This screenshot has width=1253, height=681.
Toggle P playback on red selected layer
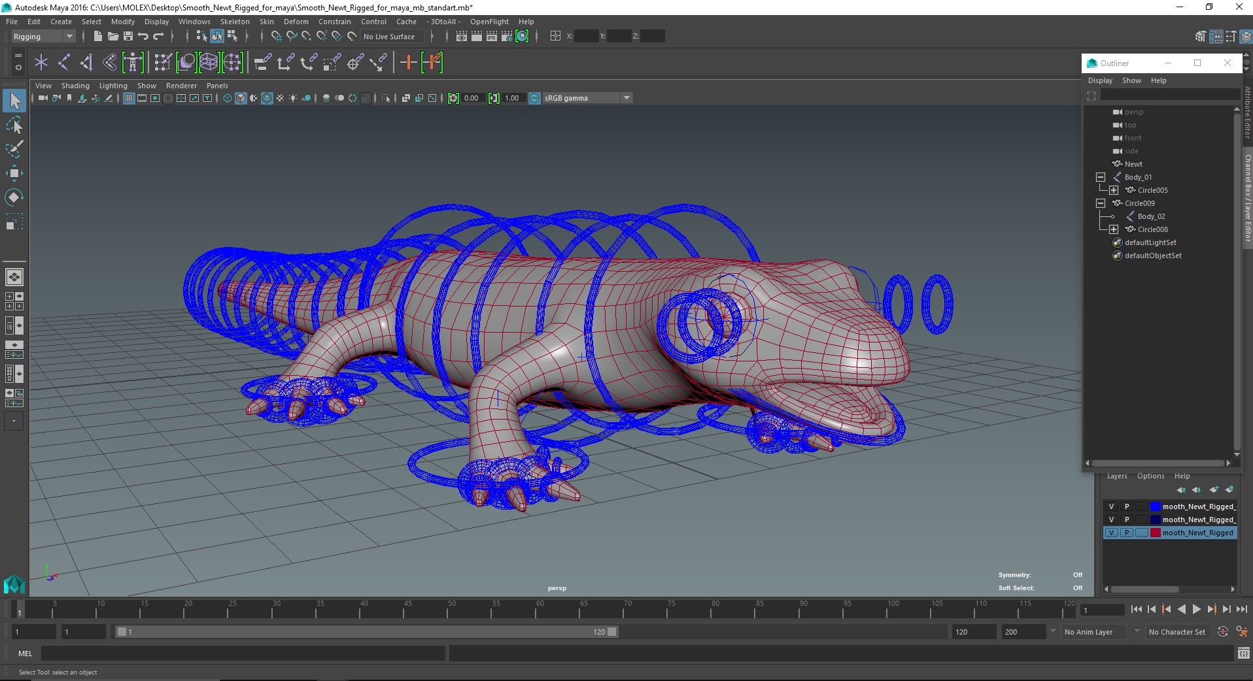tap(1127, 533)
